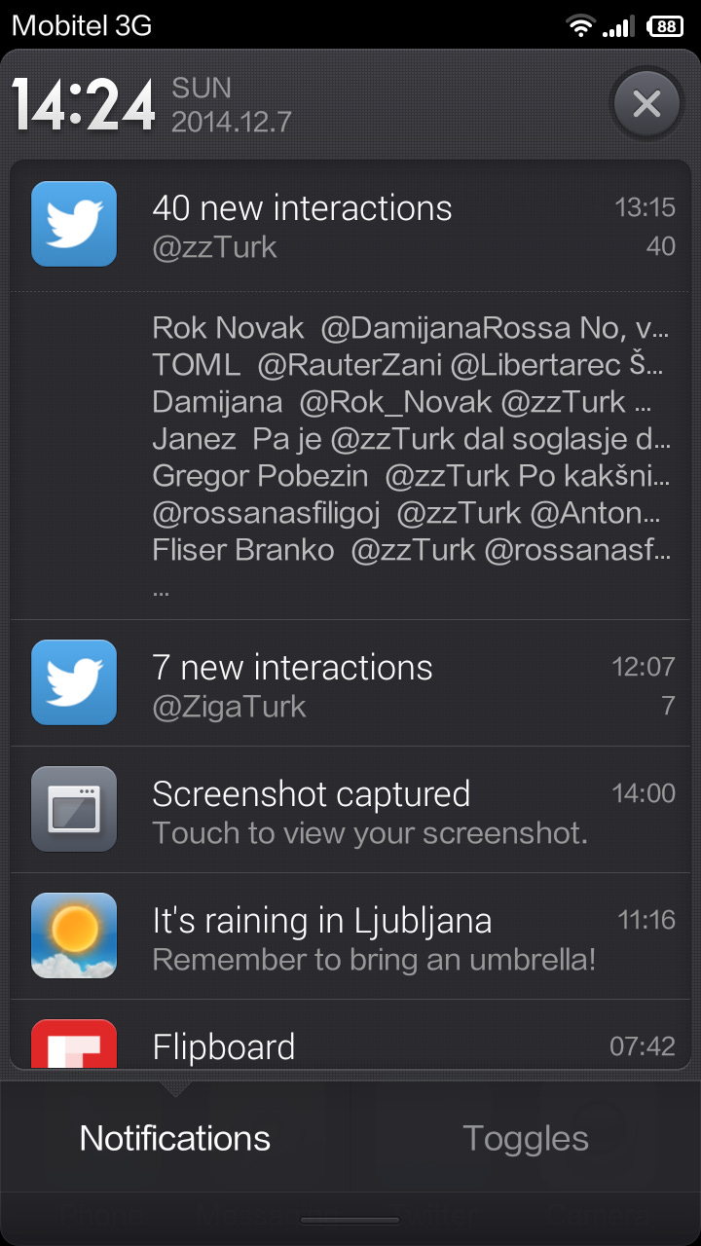Tap the Gregor Pobezin tweet line
The image size is (701, 1246).
pyautogui.click(x=411, y=476)
